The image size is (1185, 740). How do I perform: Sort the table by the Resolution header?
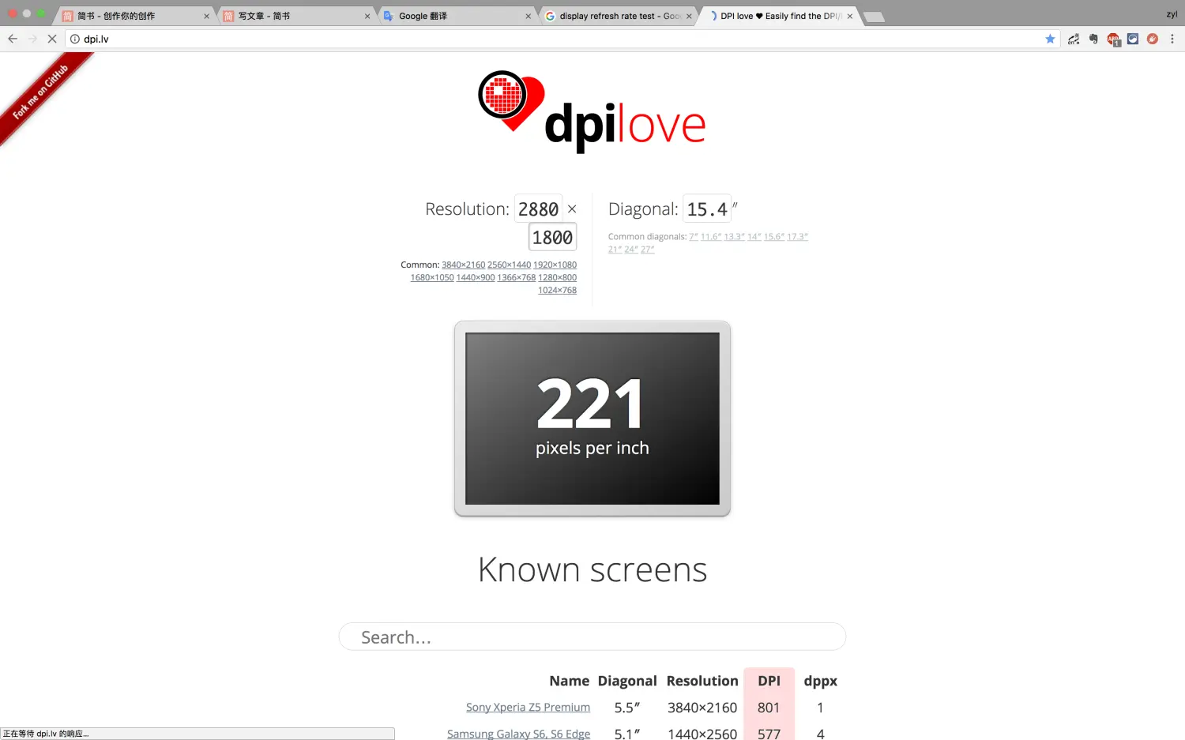702,681
